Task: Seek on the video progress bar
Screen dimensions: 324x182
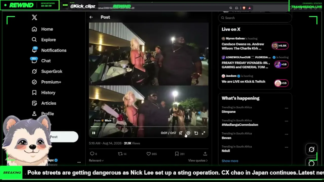Action: pos(149,126)
